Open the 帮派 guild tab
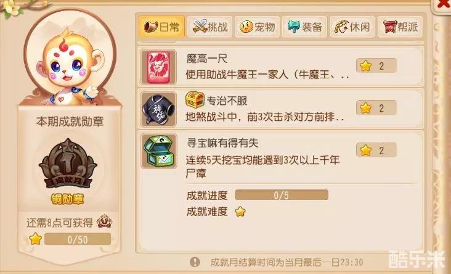This screenshot has width=451, height=274. (x=400, y=27)
